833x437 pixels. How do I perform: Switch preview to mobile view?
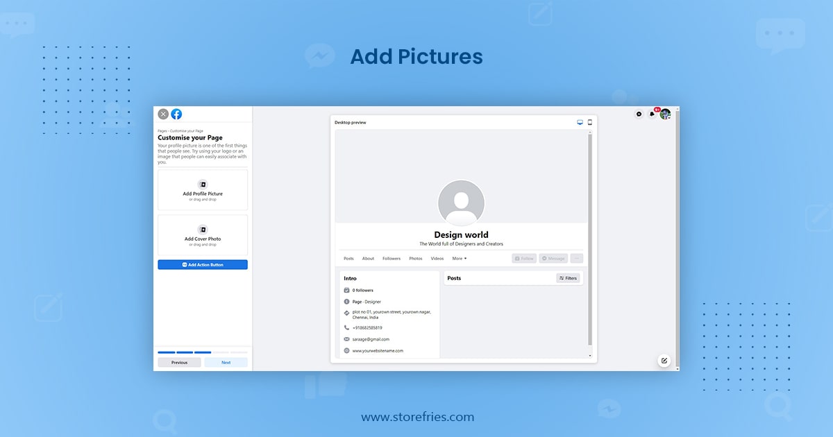click(590, 122)
